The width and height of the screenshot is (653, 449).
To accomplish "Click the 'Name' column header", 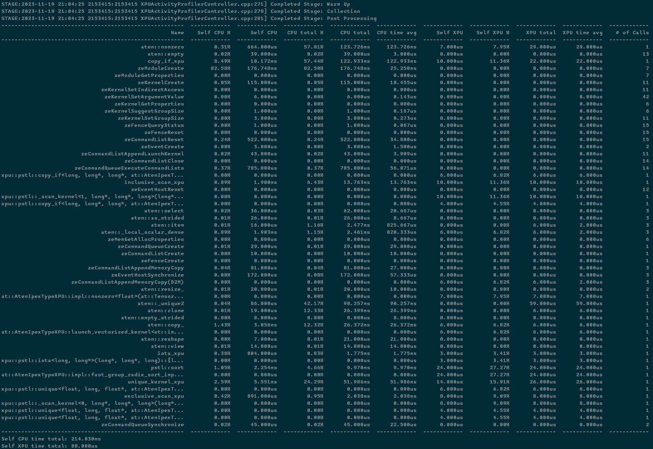I will [x=177, y=33].
